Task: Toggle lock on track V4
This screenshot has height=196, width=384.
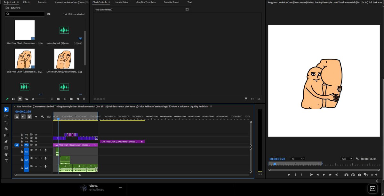Action: coord(22,135)
